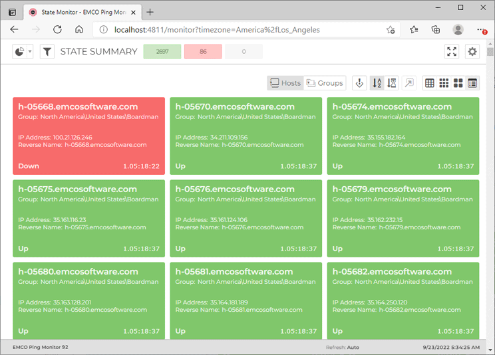
Task: Switch to detailed tiles view icon
Action: point(472,83)
